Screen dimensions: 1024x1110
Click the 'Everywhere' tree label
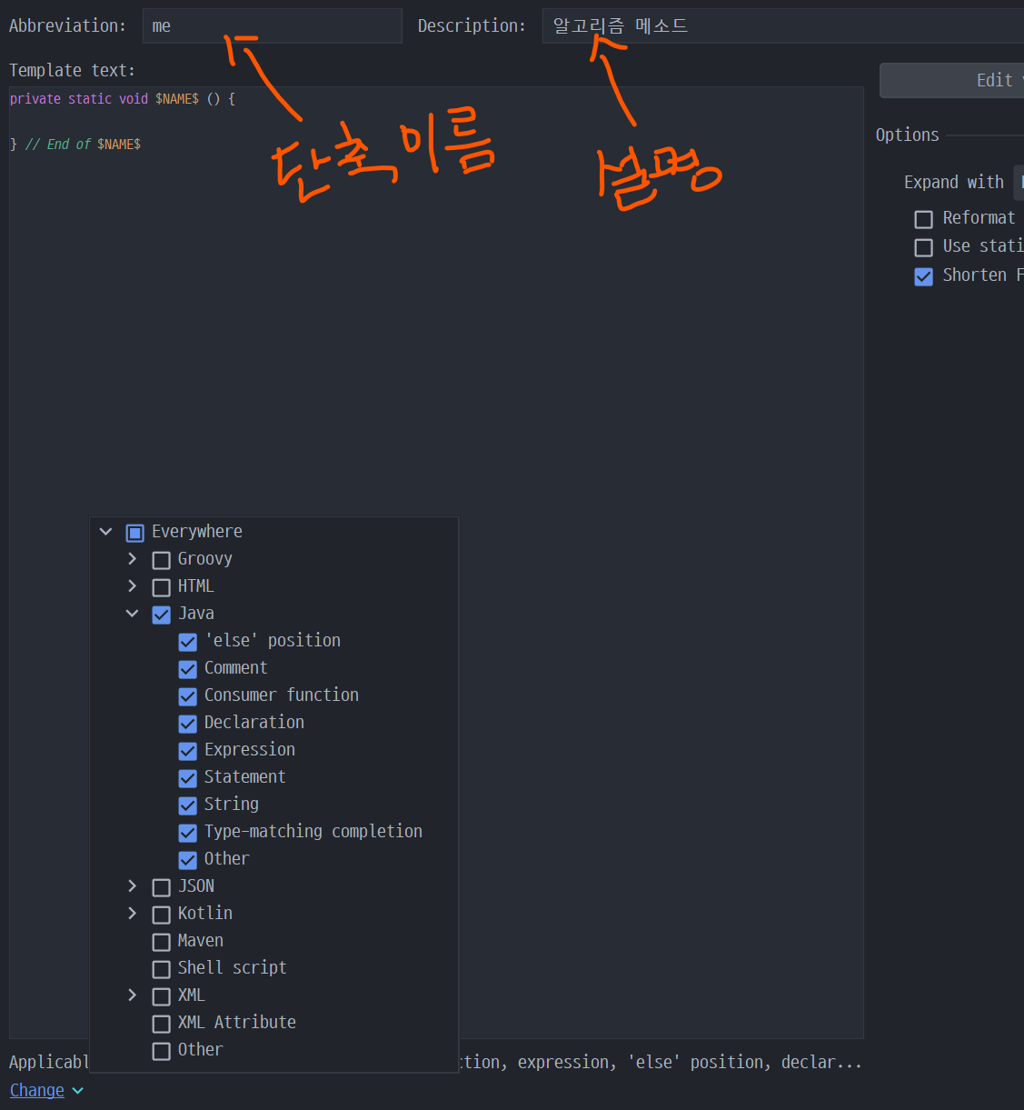(x=197, y=531)
